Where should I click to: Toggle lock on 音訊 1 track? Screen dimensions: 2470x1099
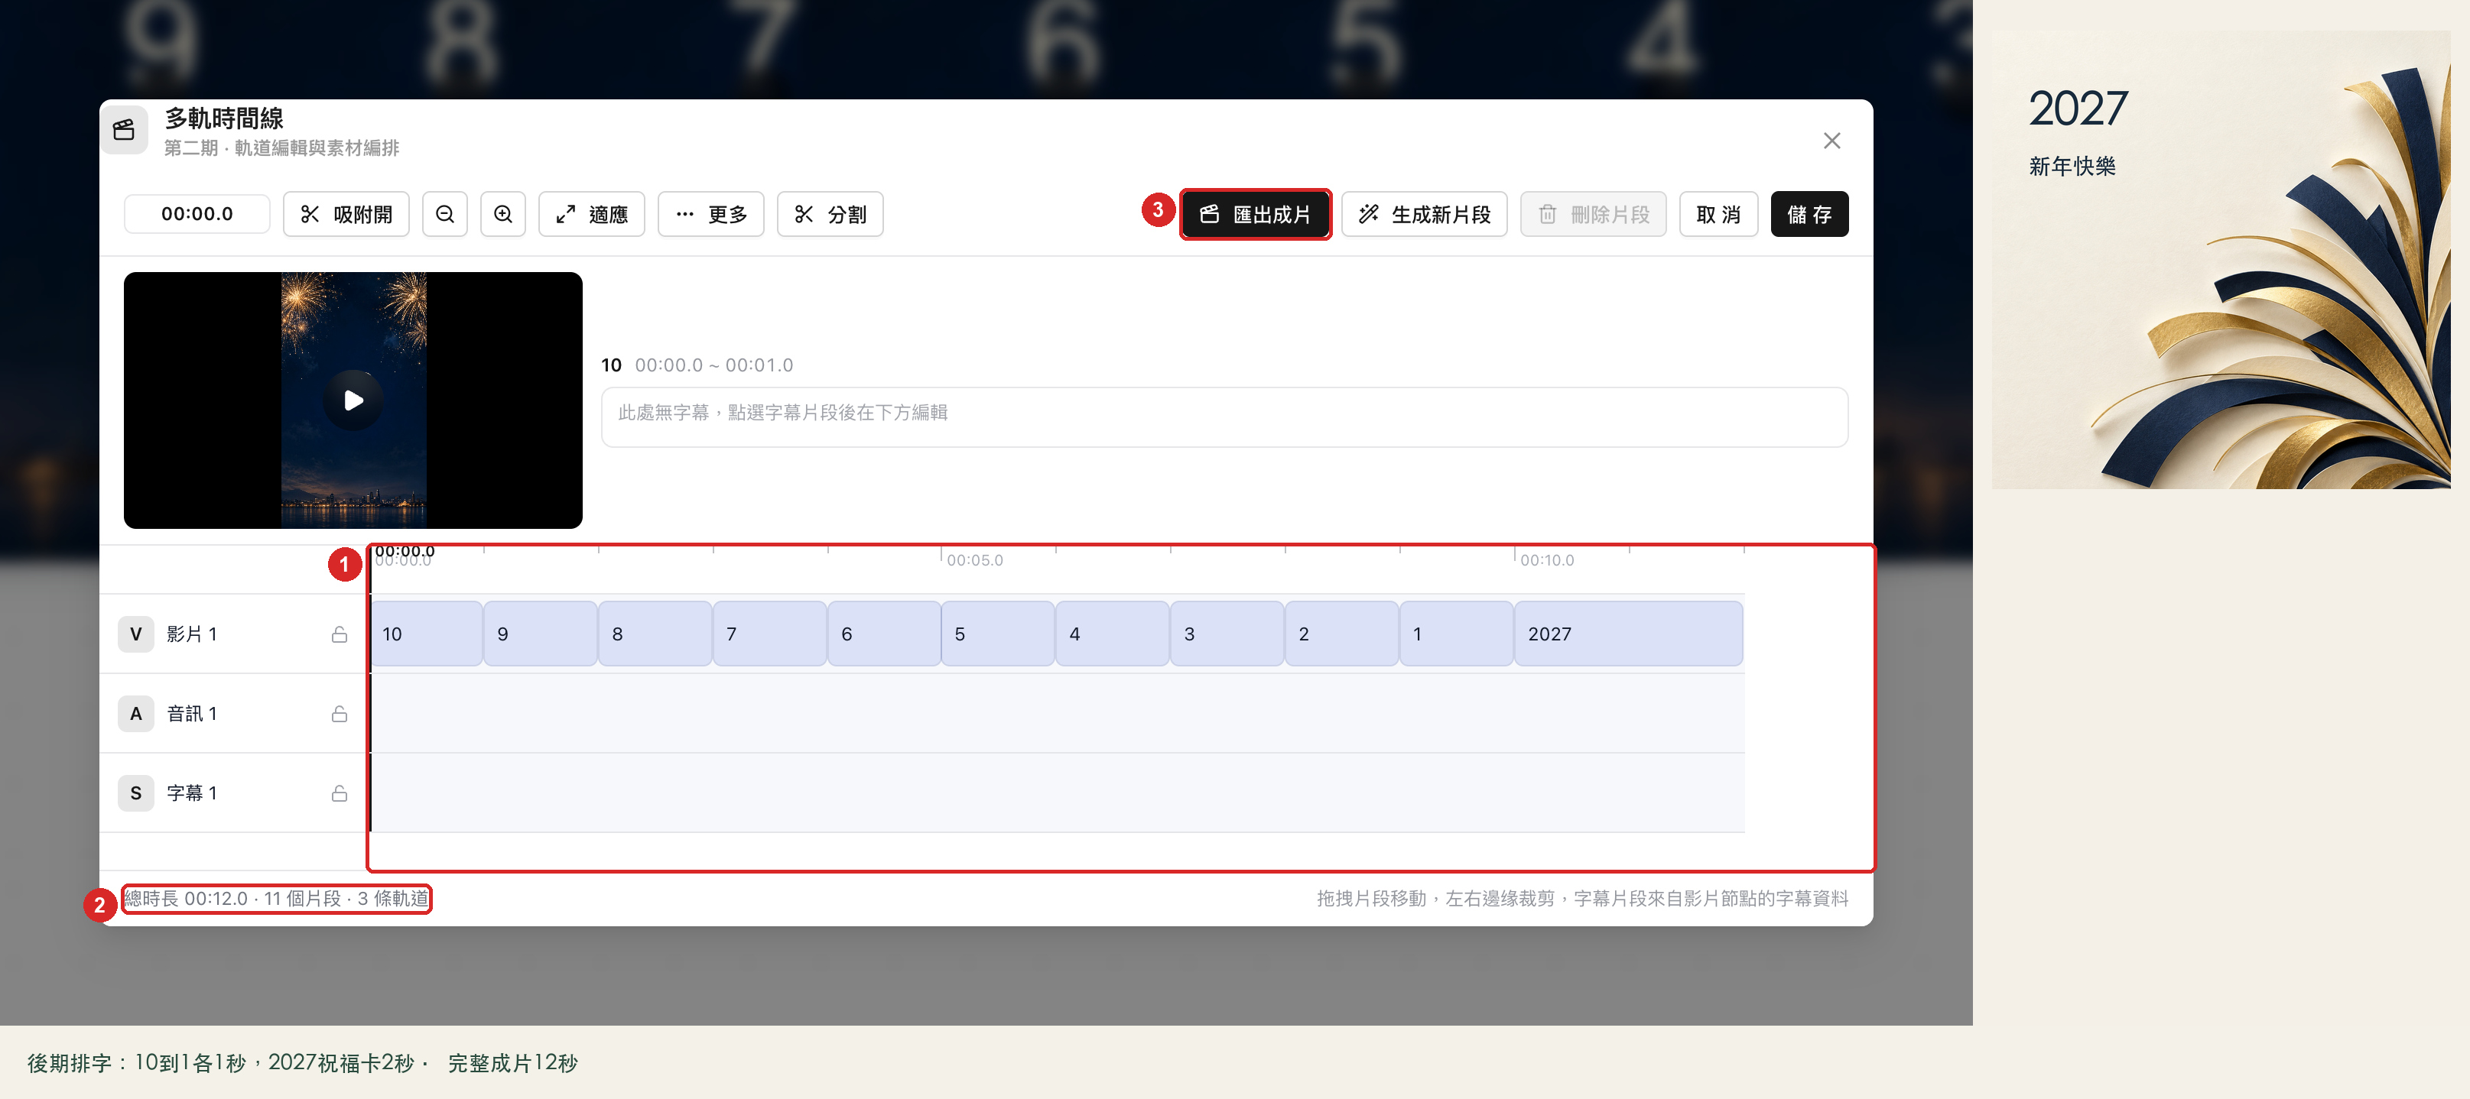point(340,713)
